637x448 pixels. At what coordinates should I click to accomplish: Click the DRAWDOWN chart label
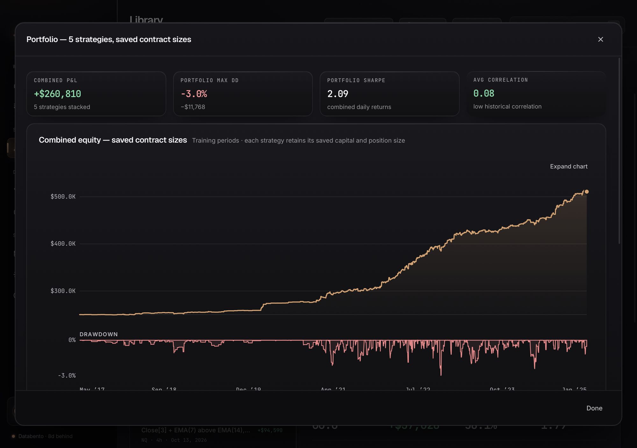tap(99, 334)
